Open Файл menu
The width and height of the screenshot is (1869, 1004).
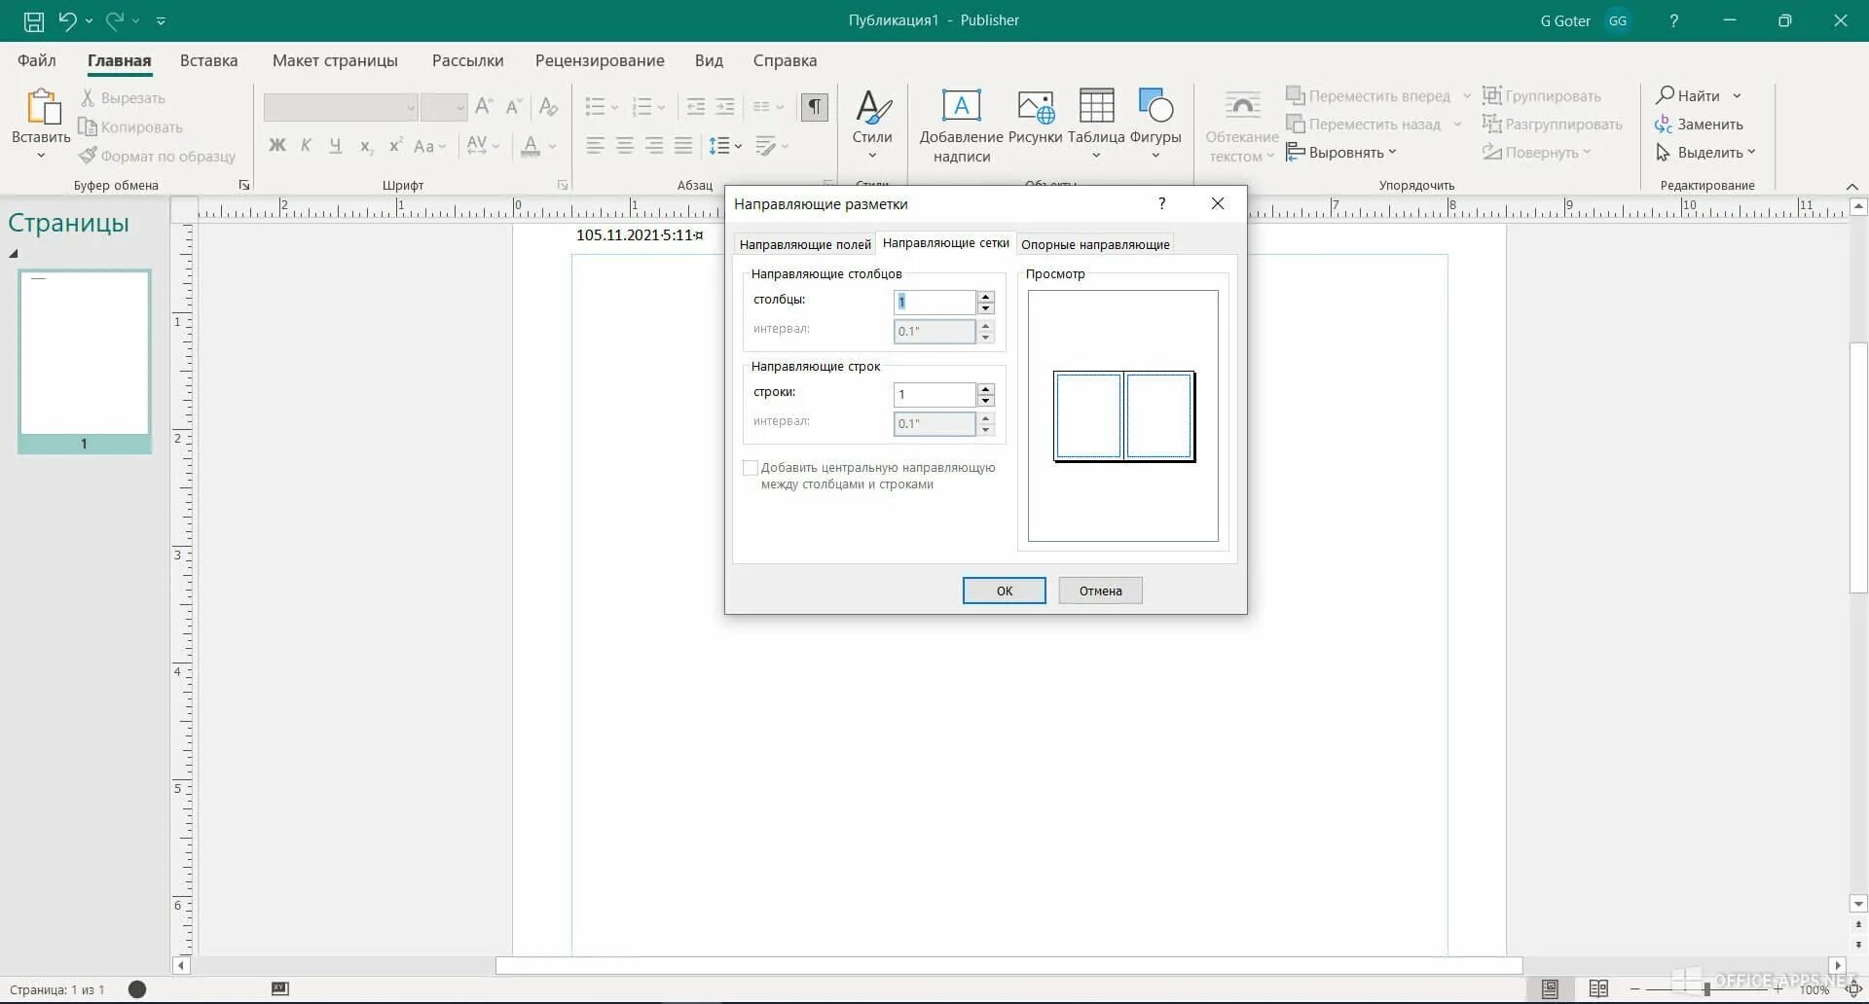[x=37, y=60]
